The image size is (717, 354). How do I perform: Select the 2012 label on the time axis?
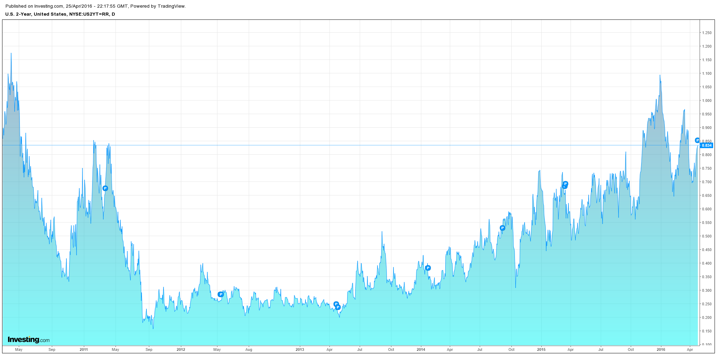[x=181, y=349]
